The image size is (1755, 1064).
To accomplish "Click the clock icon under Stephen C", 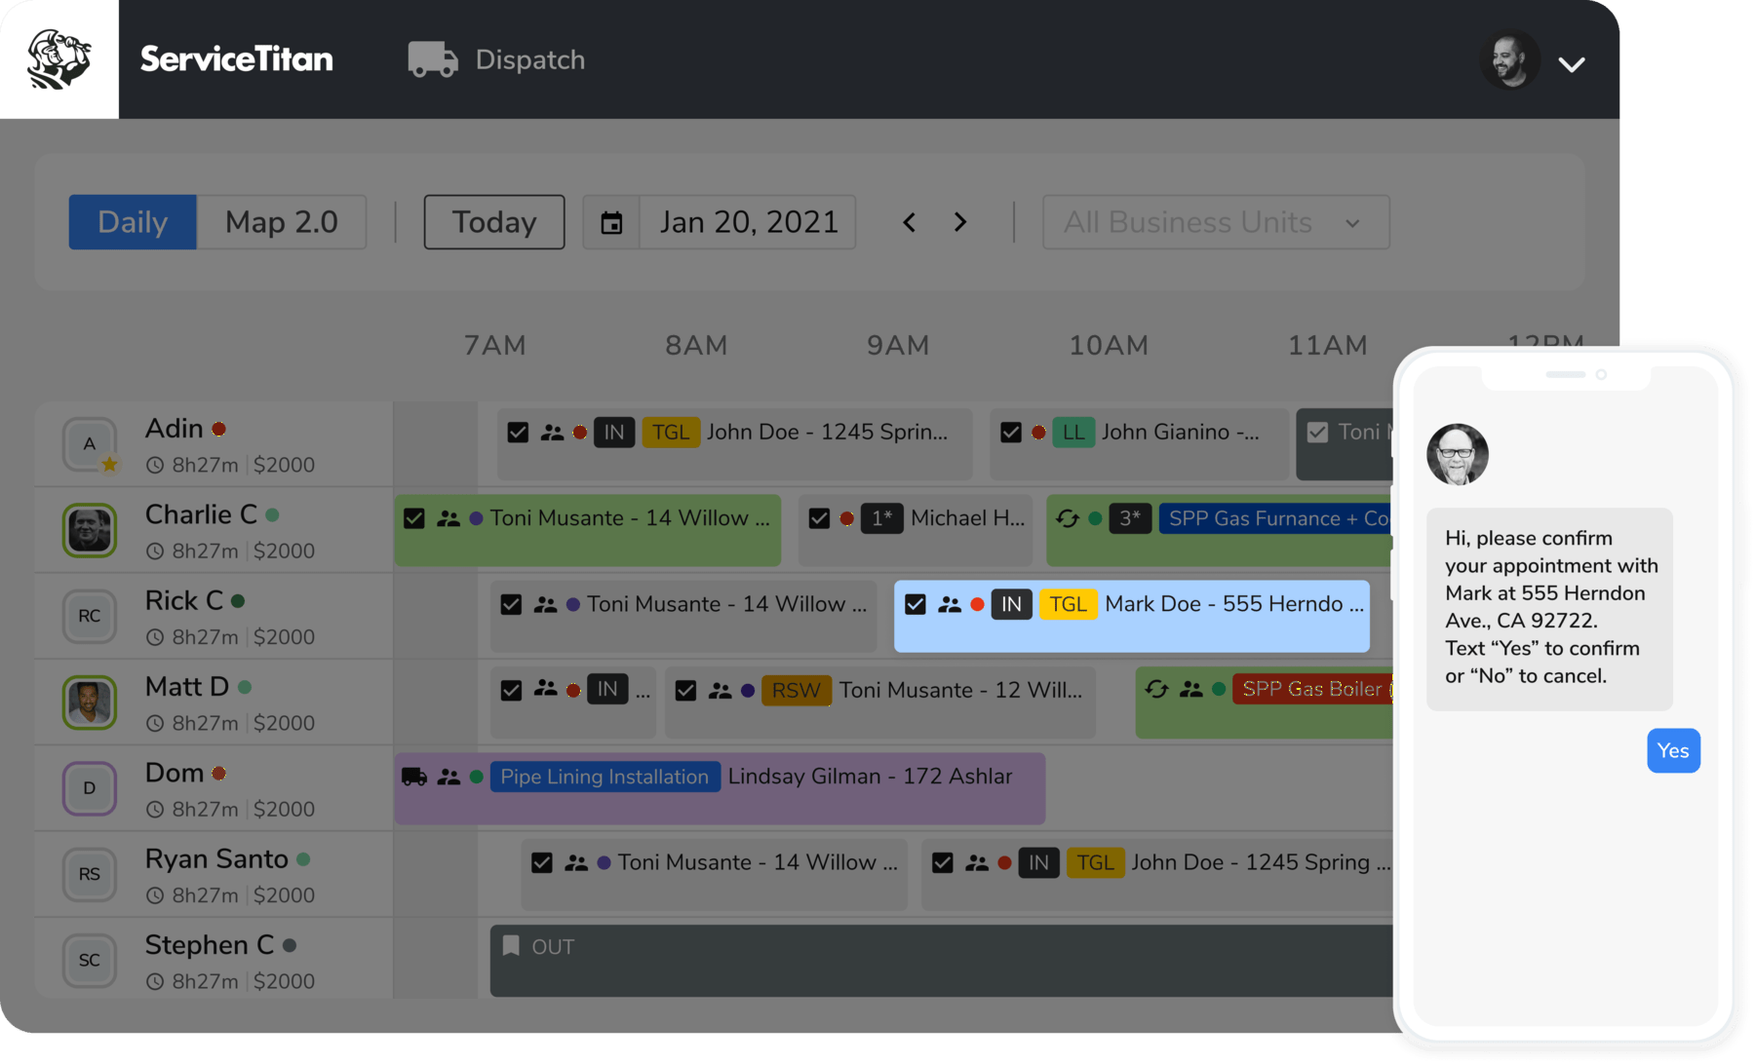I will [155, 982].
